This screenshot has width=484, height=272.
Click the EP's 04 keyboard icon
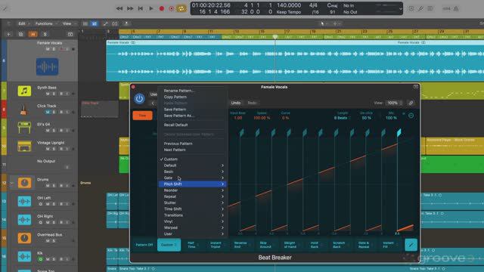coord(24,128)
